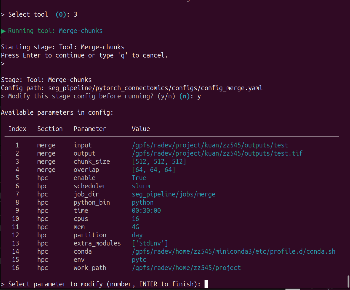Screen dimensions: 350x290
Task: Click the Config path config_merge.yaml text
Action: [x=155, y=88]
